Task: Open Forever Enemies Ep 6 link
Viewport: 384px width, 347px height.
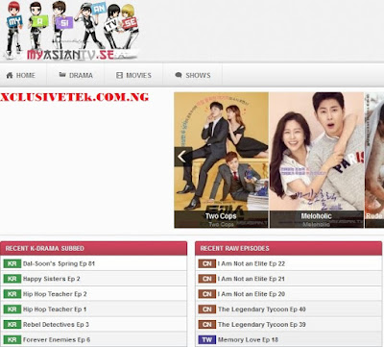Action: (57, 339)
